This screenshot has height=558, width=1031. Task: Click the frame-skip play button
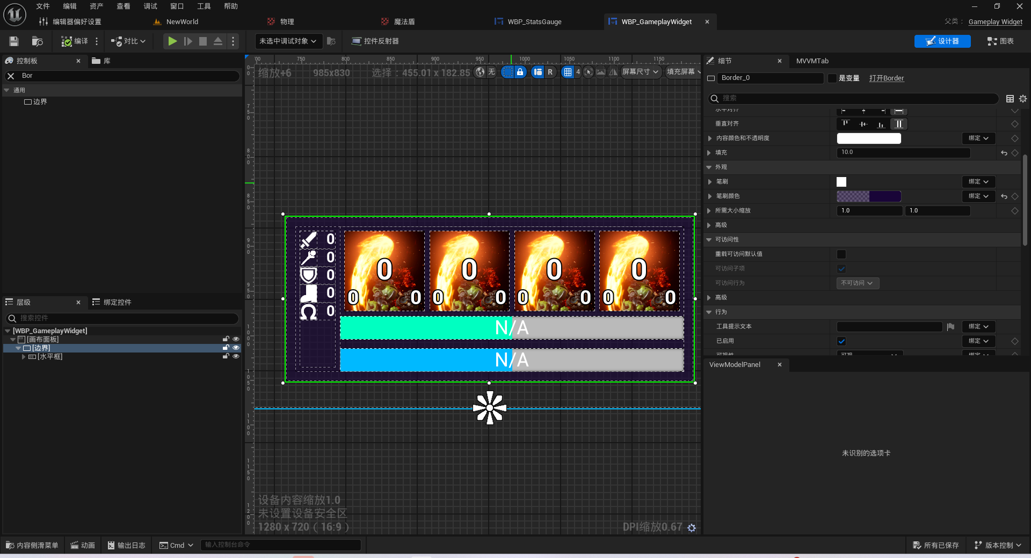point(187,41)
